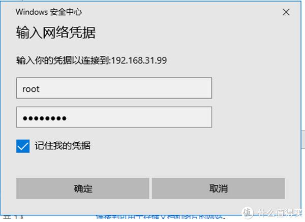Focus the masked password input field

click(114, 117)
